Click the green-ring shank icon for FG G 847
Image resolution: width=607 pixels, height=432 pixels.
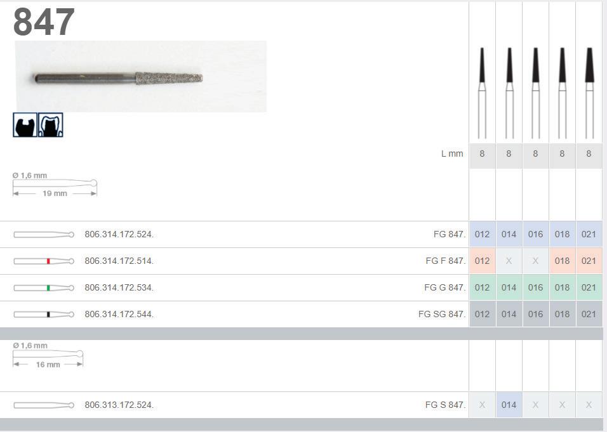tap(44, 287)
